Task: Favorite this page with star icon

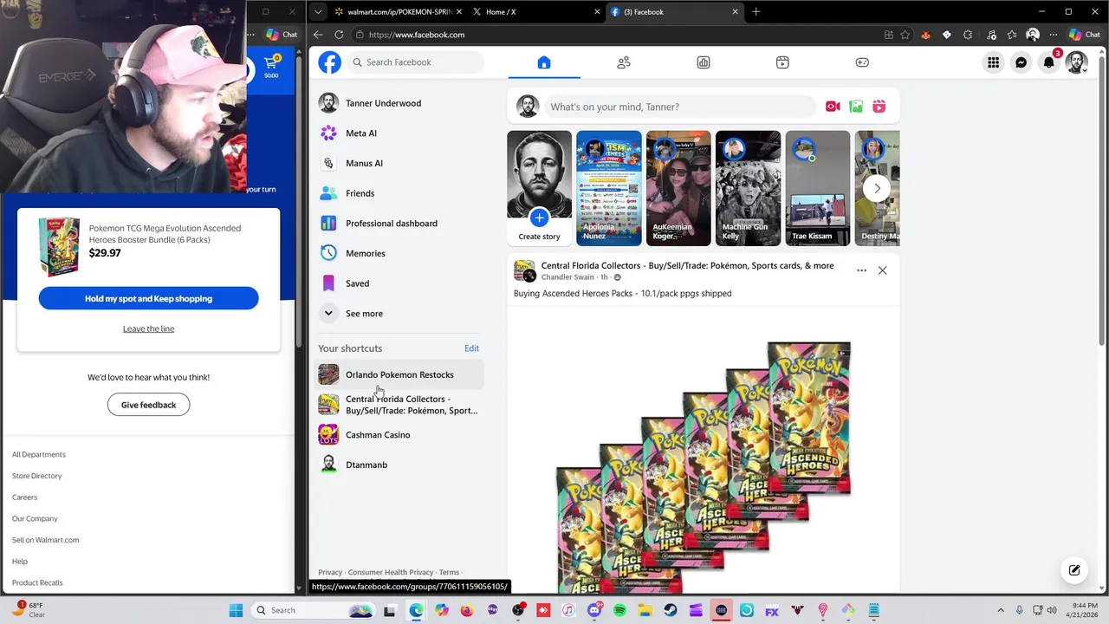Action: coord(905,35)
